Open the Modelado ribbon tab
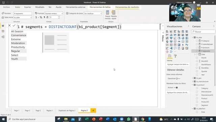Screen dimensions: 216x122 [x=40, y=7]
